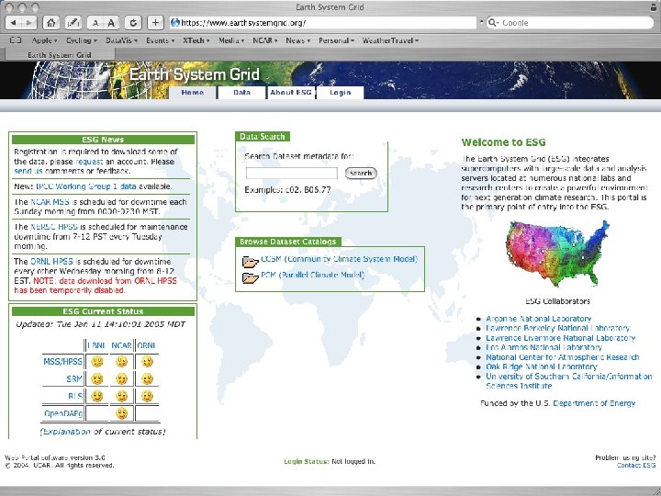The height and width of the screenshot is (496, 661).
Task: Go to the home page icon
Action: click(x=51, y=23)
